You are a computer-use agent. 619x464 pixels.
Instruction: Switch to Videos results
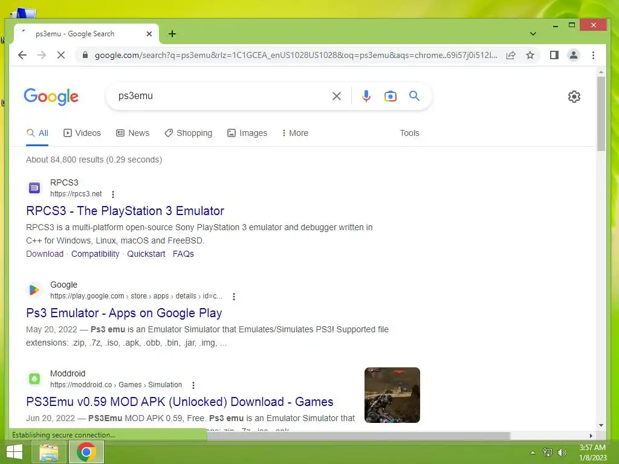pyautogui.click(x=82, y=133)
